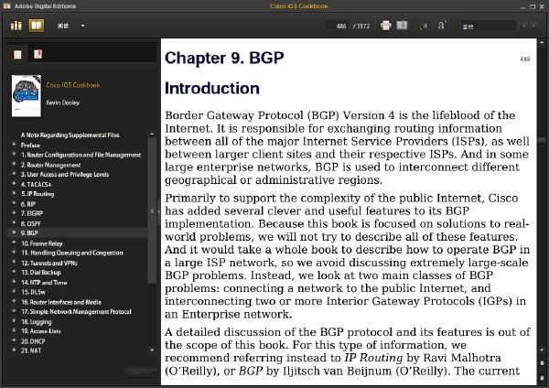Screen dimensions: 549x388
Task: Expand chapter 1 Router Configuration and File Management
Action: pyautogui.click(x=14, y=154)
